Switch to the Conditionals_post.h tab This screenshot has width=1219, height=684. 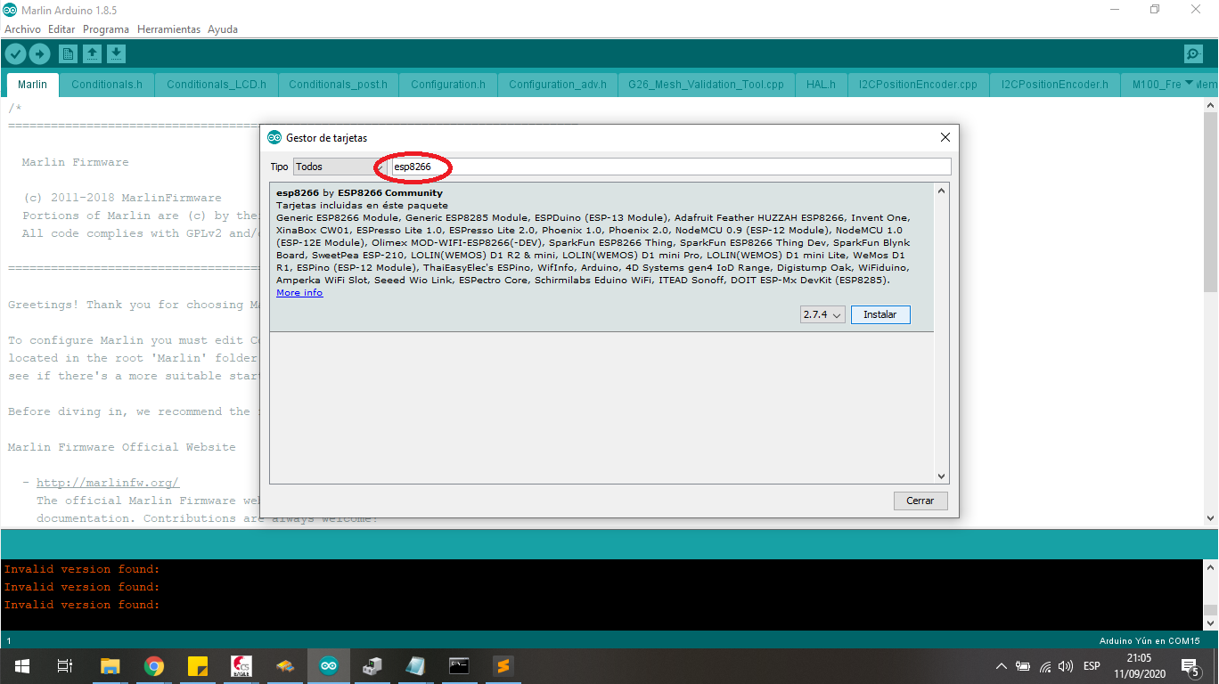point(339,85)
